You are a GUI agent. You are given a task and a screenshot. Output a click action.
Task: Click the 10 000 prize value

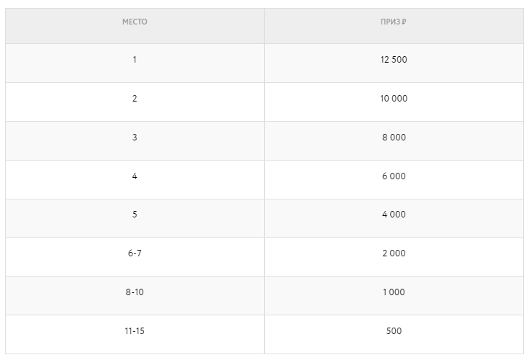[x=394, y=99]
